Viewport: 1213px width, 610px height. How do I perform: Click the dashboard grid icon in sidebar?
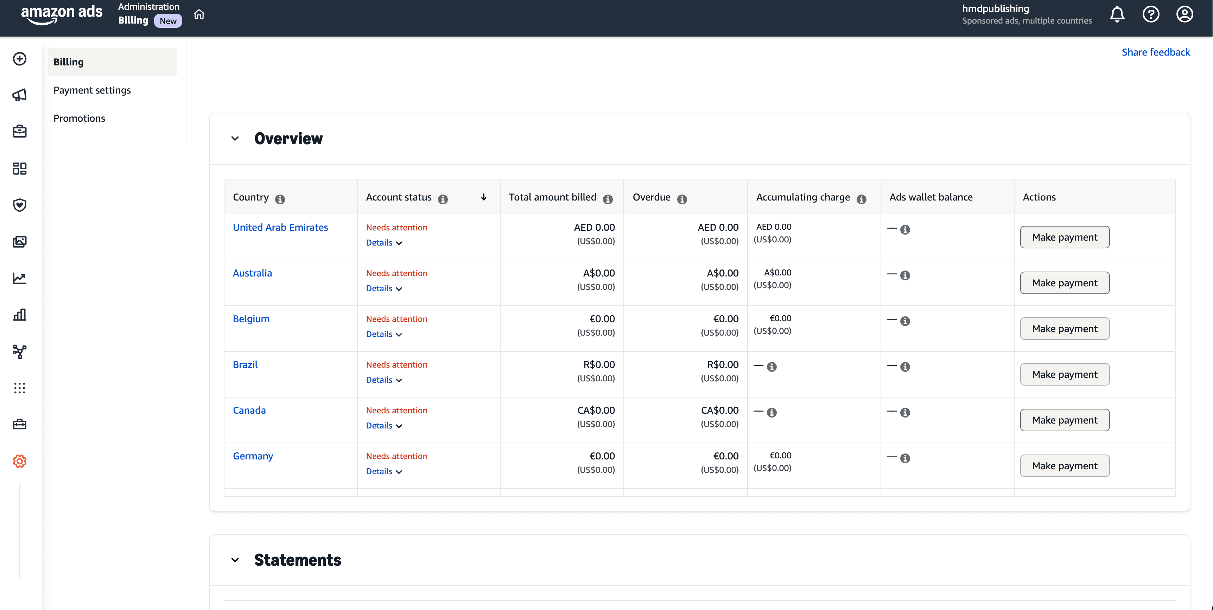coord(19,169)
